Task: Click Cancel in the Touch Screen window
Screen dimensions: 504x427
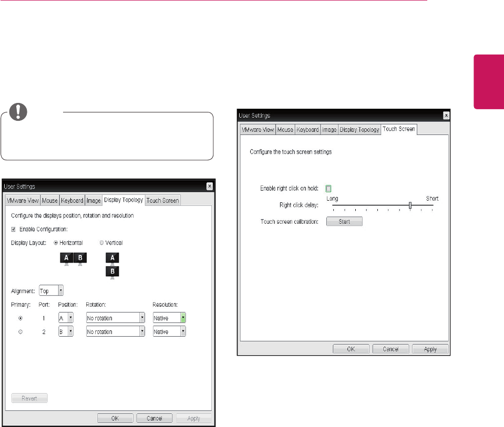Action: tap(390, 349)
